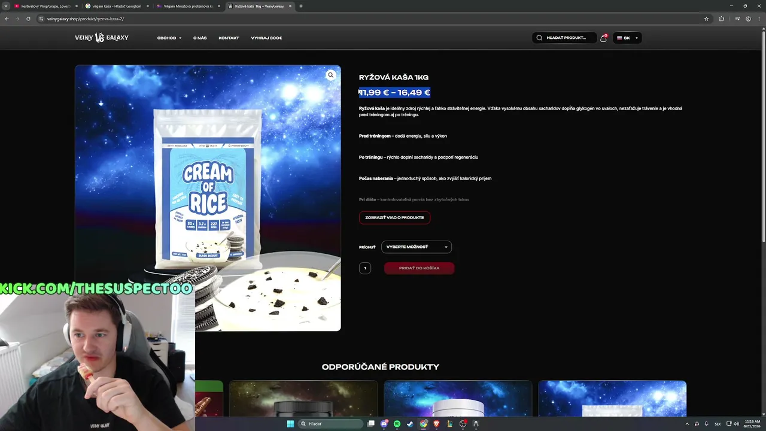Viewport: 766px width, 431px height.
Task: Open the shopping cart icon
Action: coord(603,38)
